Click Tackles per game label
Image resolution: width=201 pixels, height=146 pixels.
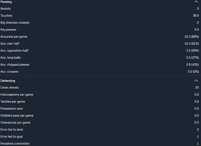tap(13, 102)
